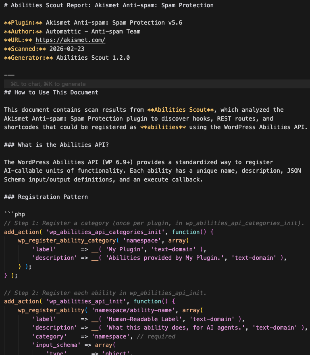Click the title line 'Abilities Scout Report'
The image size is (310, 355).
click(x=109, y=5)
